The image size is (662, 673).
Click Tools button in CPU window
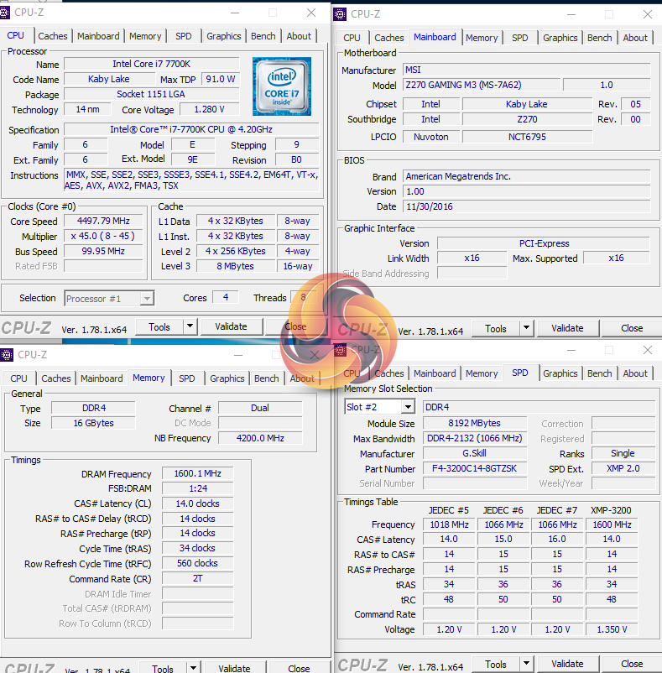point(159,326)
